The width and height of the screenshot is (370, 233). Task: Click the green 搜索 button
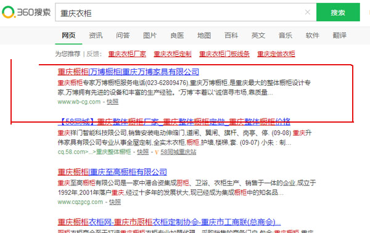338,12
